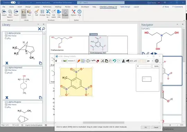Switch to the References ribbon tab
This screenshot has height=132, width=187.
point(47,7)
